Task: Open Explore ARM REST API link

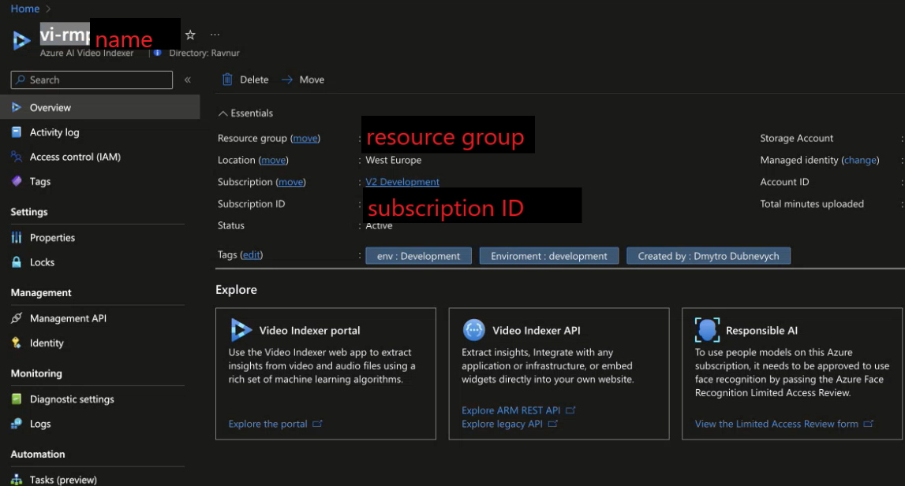Action: point(510,410)
